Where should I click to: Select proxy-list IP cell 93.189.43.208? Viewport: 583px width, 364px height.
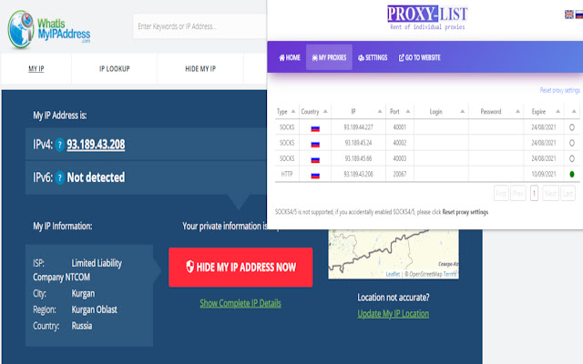click(x=358, y=174)
